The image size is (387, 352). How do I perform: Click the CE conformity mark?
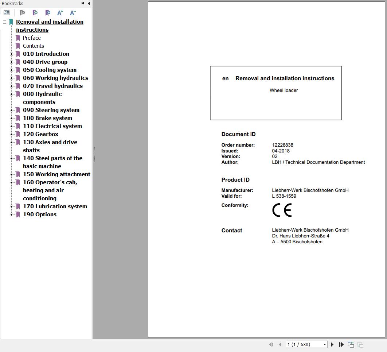pos(282,210)
